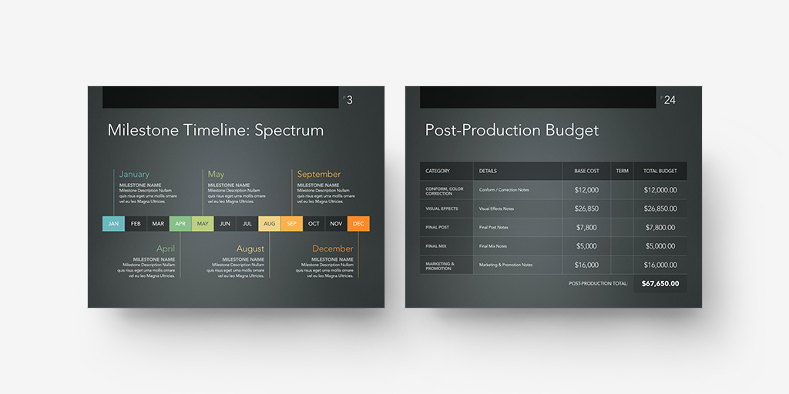Select the OCT cell in the timeline

click(x=314, y=224)
